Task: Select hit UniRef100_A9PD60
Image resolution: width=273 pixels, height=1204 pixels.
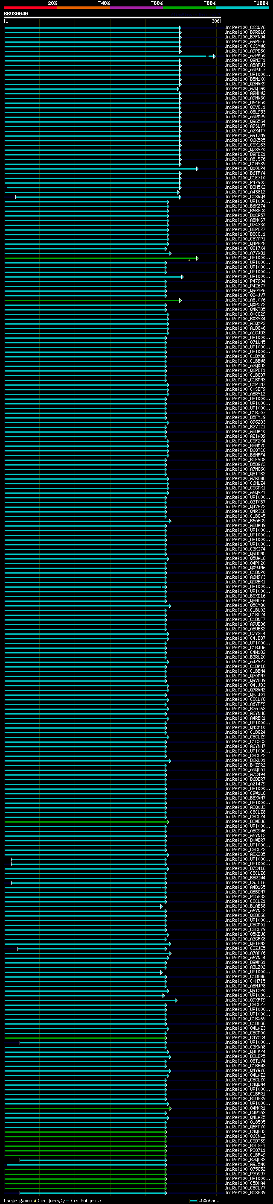Action: 245,51
